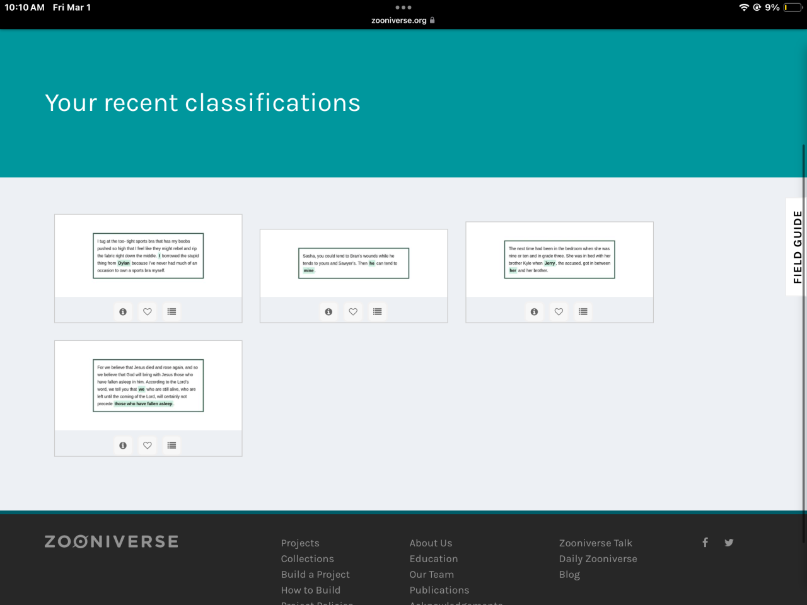Favorite the Jesus passage classification
Image resolution: width=807 pixels, height=605 pixels.
[148, 445]
